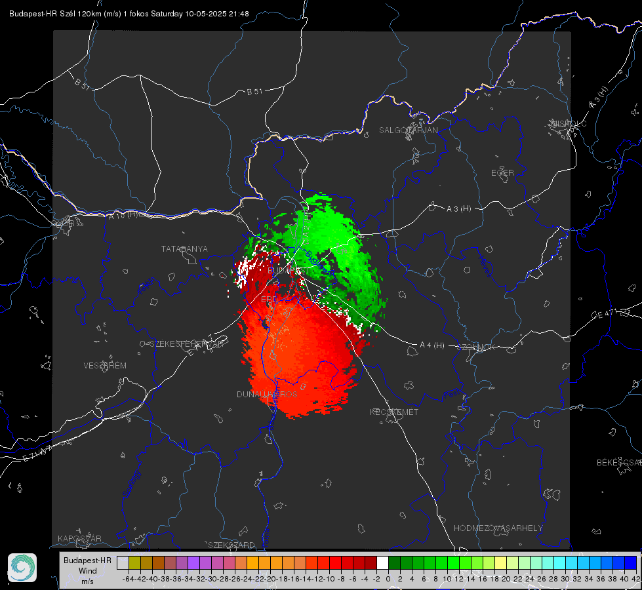Click the legend value label -64
The width and height of the screenshot is (642, 590).
128,579
